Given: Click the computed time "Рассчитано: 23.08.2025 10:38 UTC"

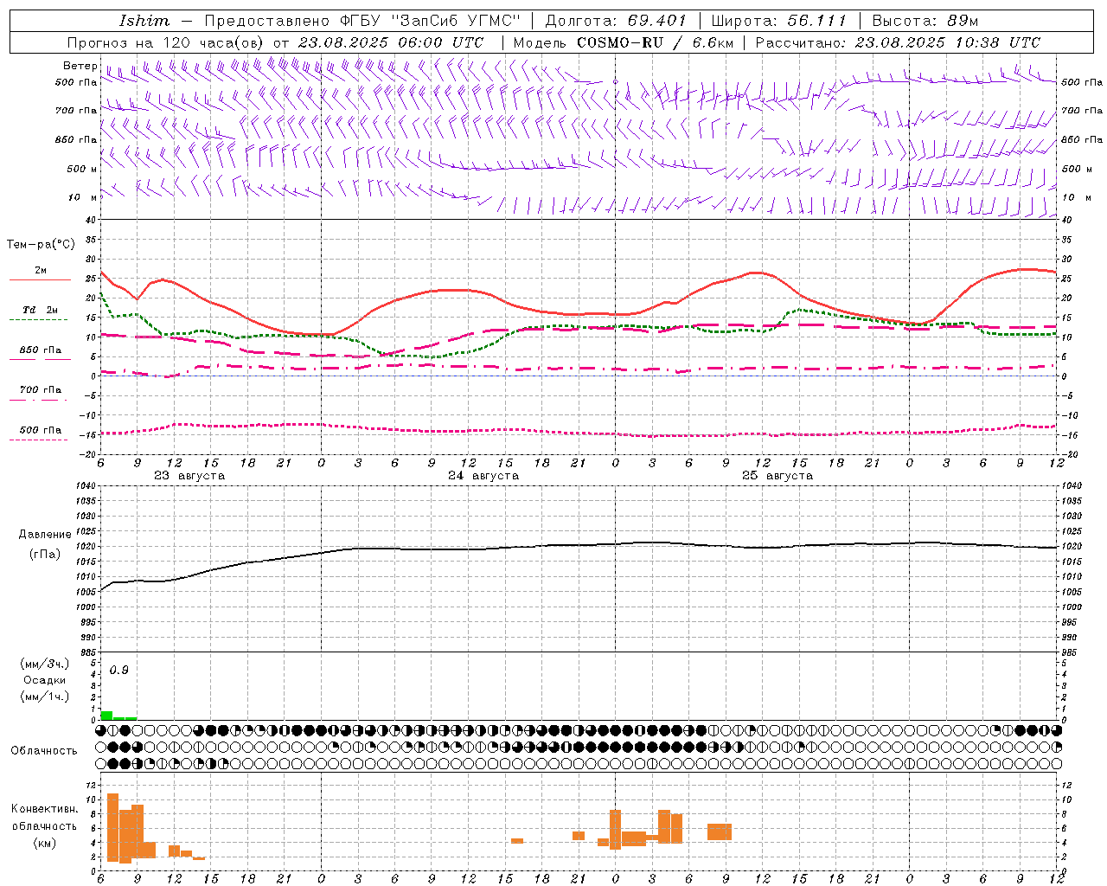Looking at the screenshot, I should pyautogui.click(x=898, y=42).
